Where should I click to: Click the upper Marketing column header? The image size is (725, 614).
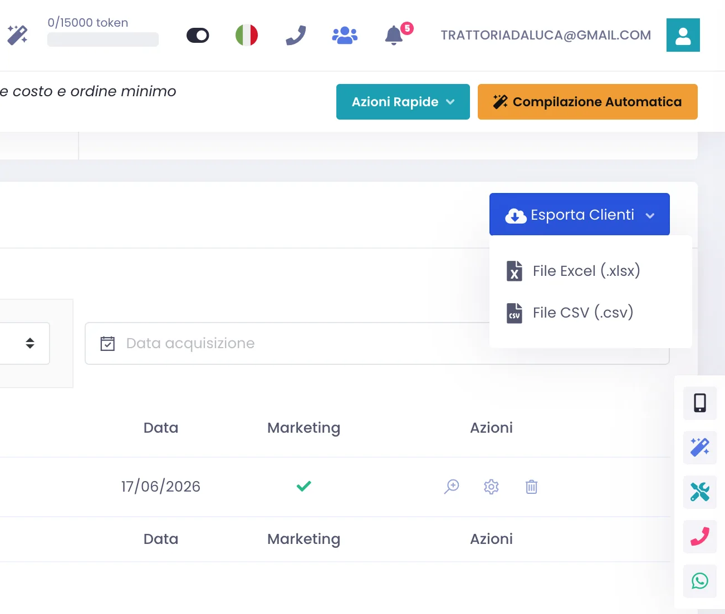pyautogui.click(x=303, y=428)
